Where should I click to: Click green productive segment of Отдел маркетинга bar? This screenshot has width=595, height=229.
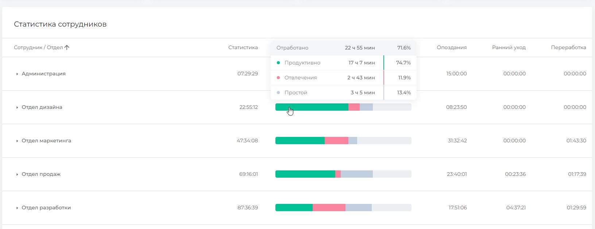300,141
